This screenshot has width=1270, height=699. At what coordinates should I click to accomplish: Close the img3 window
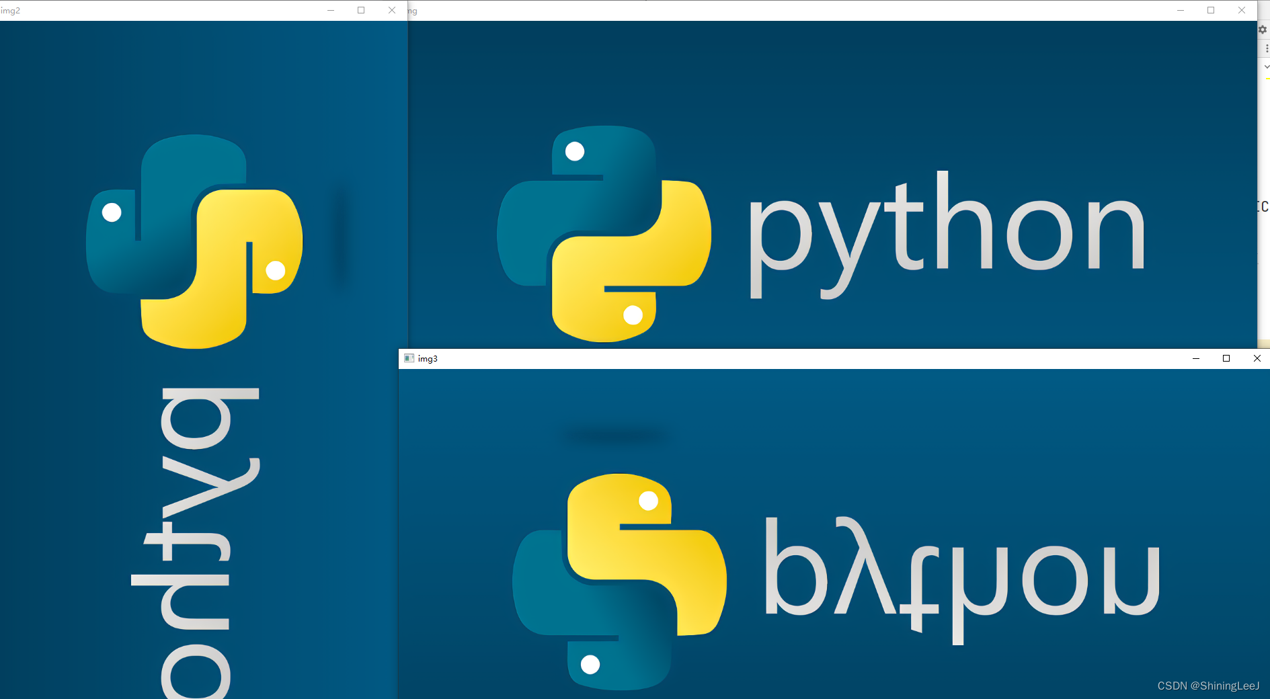[x=1257, y=358]
